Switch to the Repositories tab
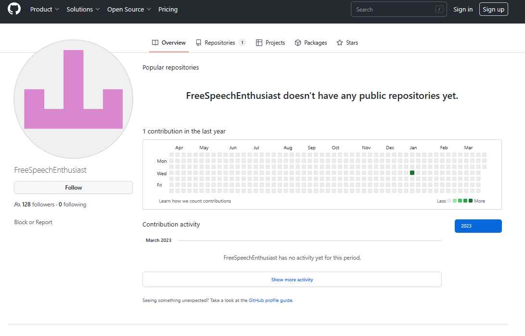Viewport: 525px width, 336px height. (x=220, y=43)
